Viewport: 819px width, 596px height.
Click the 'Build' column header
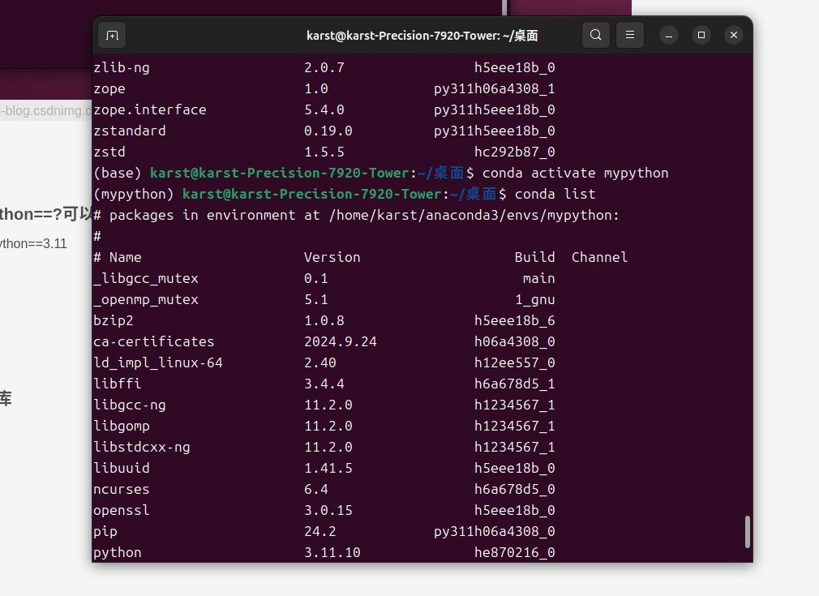(x=534, y=258)
